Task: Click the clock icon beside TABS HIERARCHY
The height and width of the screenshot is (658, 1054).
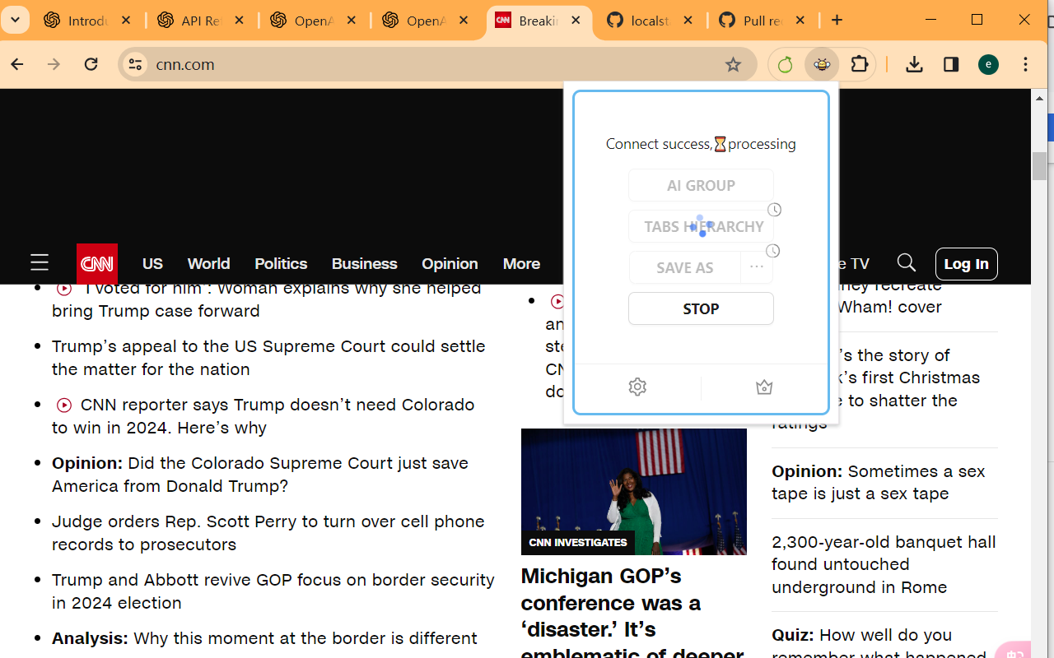Action: point(772,251)
